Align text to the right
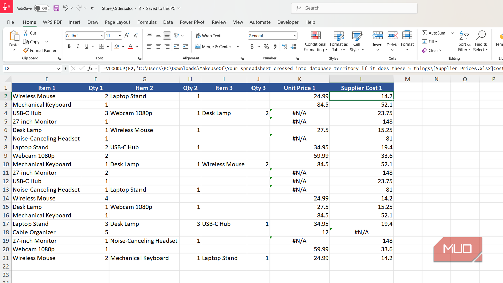The width and height of the screenshot is (503, 283). (x=167, y=46)
